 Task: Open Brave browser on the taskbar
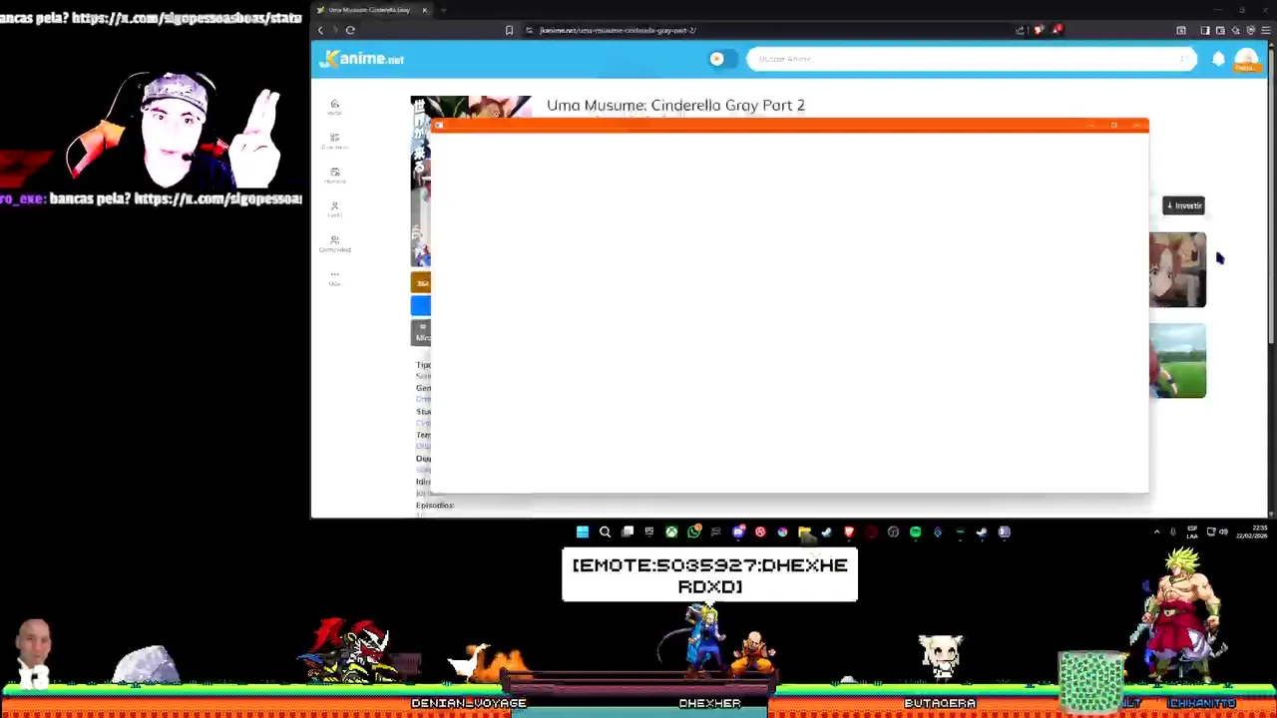click(x=849, y=533)
